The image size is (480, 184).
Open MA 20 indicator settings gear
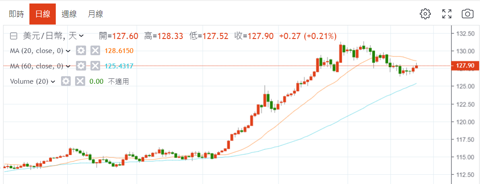[x=81, y=51]
